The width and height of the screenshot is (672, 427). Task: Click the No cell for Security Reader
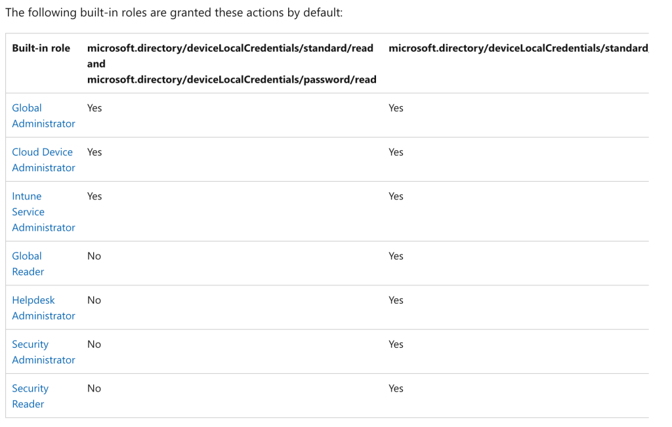coord(94,388)
